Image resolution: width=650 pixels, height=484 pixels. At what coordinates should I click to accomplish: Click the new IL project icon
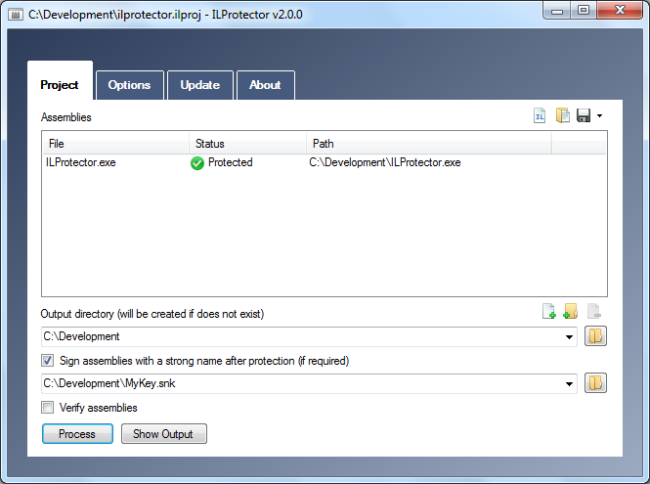(540, 115)
